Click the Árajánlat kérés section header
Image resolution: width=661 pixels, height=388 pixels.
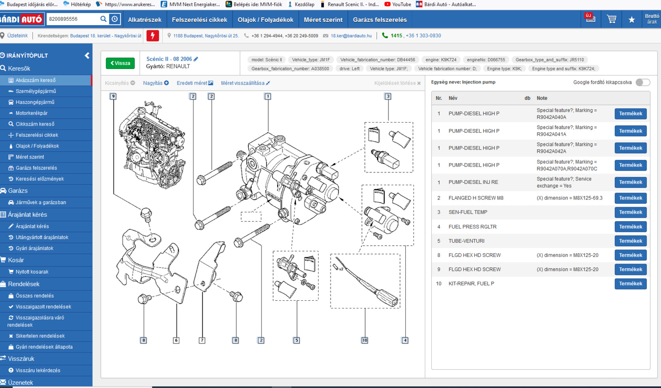coord(27,215)
